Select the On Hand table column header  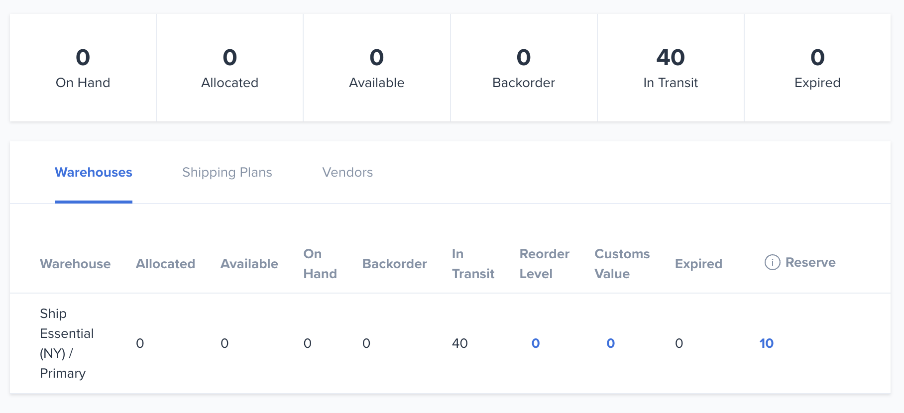point(320,264)
